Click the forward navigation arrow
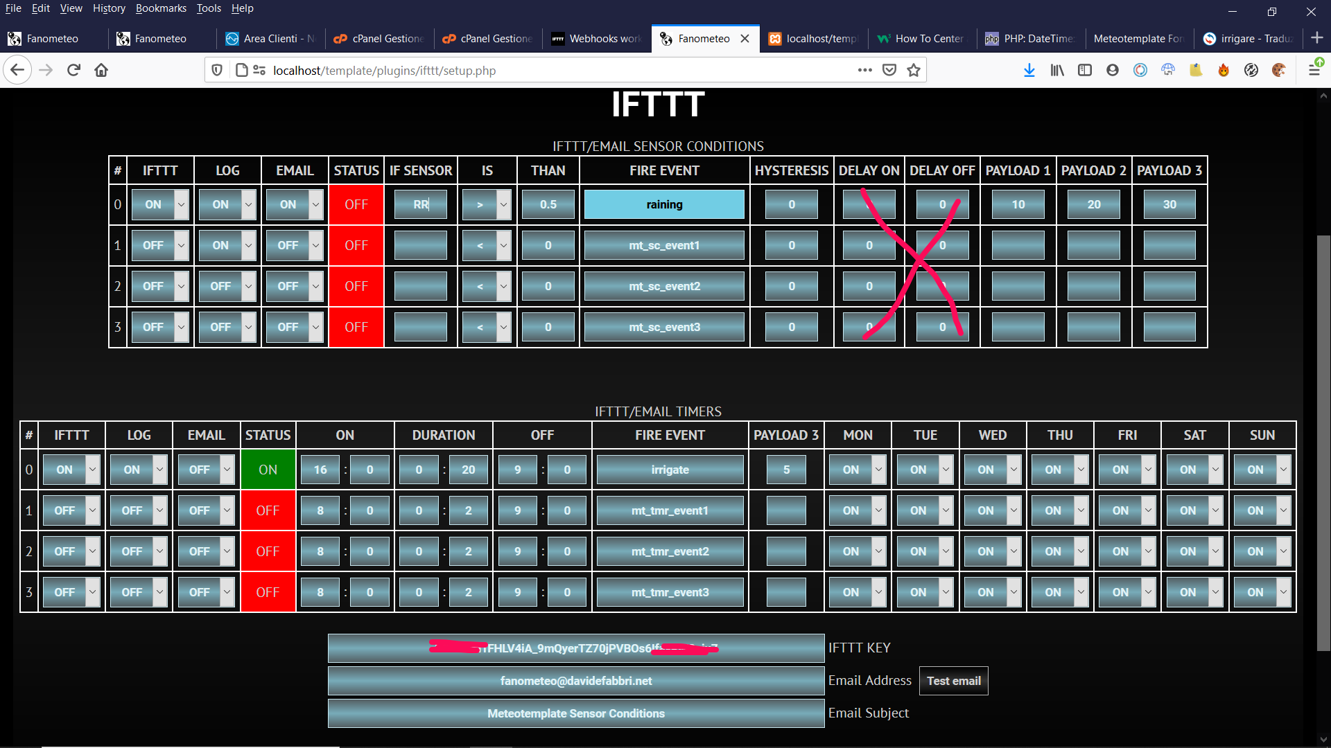Screen dimensions: 1331x748 (46, 70)
